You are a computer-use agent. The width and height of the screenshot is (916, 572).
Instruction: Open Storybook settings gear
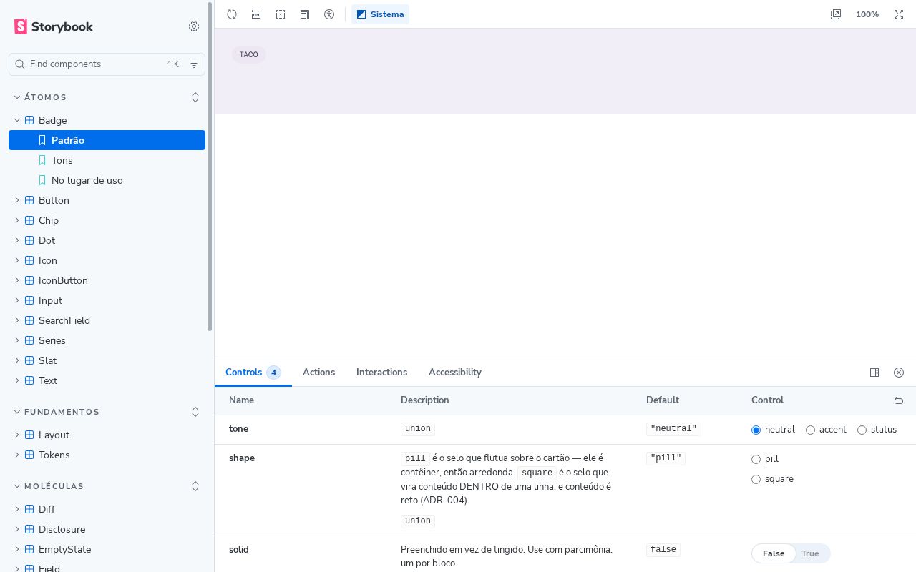coord(194,26)
